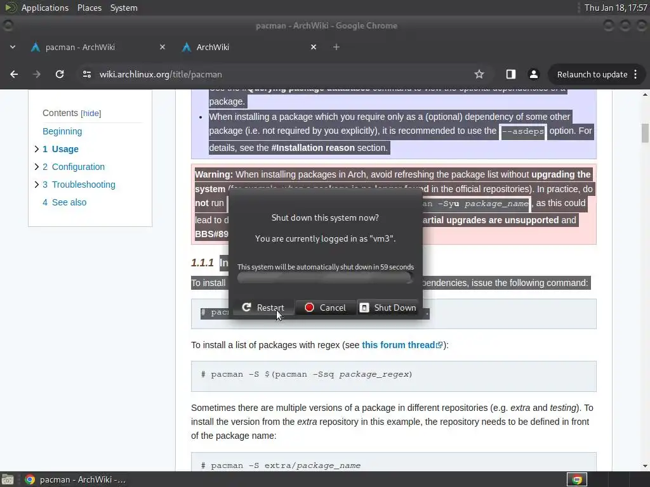
Task: Open site information icon in address bar
Action: (x=86, y=75)
